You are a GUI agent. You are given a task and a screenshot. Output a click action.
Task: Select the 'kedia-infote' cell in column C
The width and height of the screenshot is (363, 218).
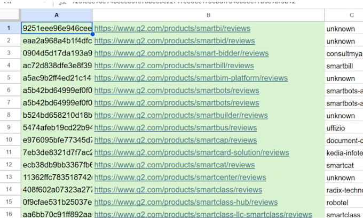tap(344, 152)
